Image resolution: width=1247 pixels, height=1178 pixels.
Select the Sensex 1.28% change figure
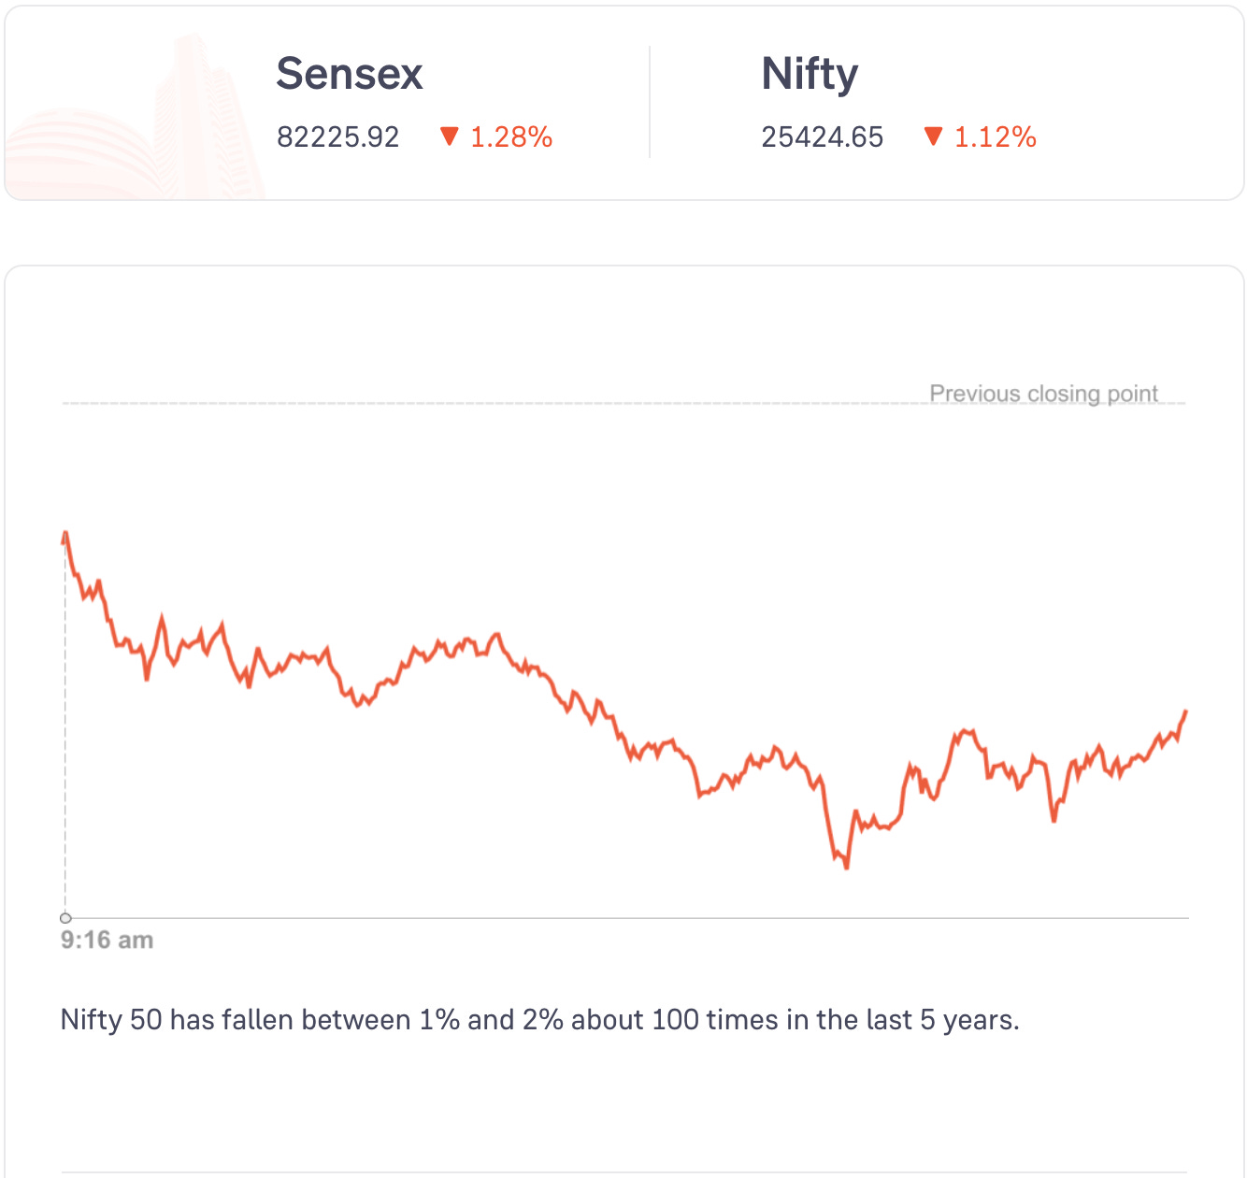pyautogui.click(x=511, y=137)
